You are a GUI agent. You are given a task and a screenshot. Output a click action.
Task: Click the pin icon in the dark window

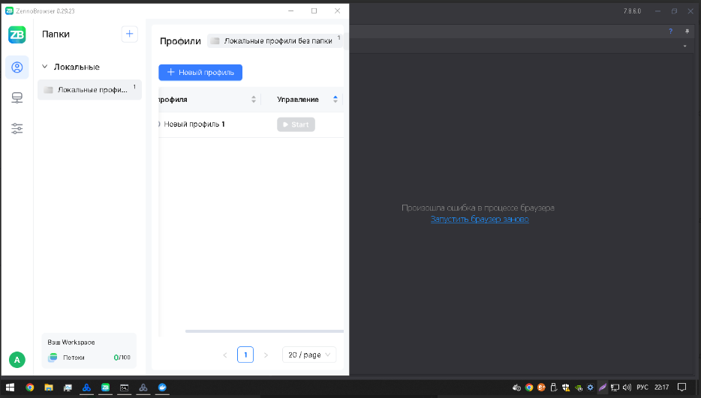[687, 31]
